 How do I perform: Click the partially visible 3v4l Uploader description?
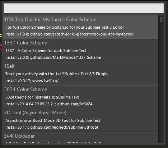[x=53, y=142]
